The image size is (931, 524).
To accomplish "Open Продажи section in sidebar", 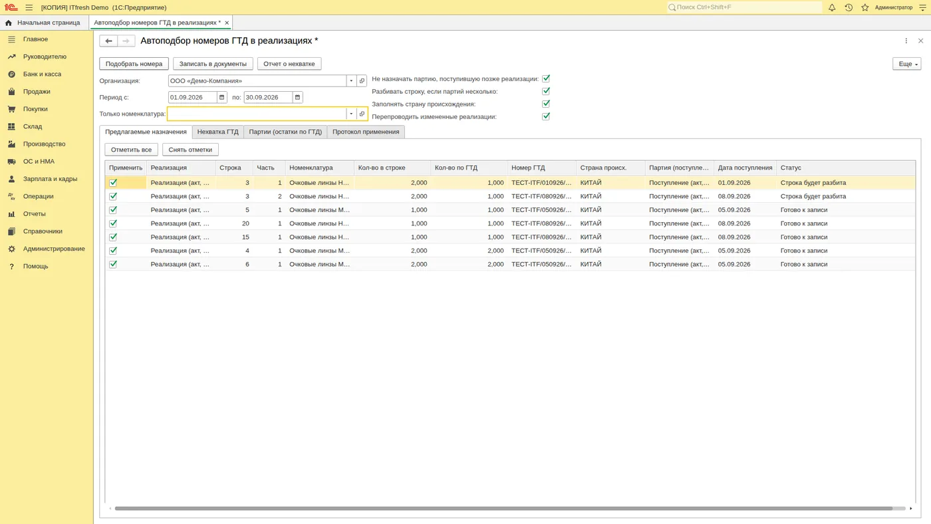I will tap(37, 92).
